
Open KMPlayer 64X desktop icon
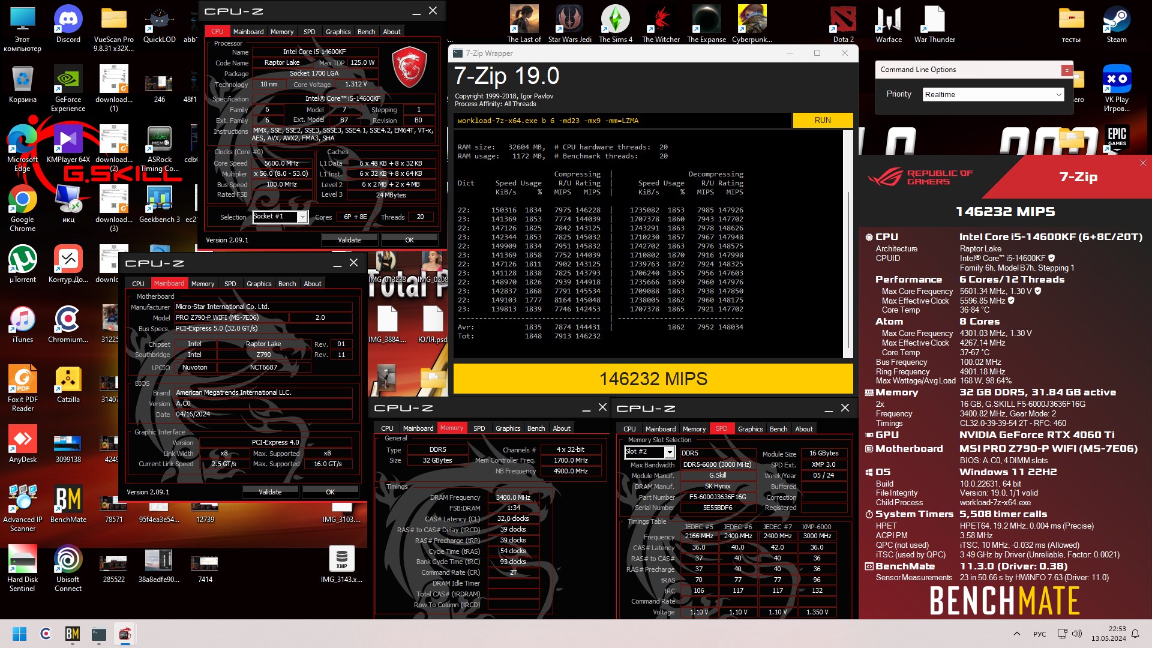pyautogui.click(x=68, y=144)
